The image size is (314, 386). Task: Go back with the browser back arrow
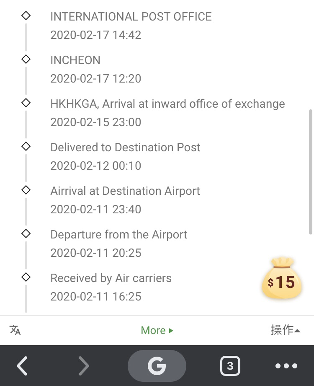pyautogui.click(x=22, y=366)
